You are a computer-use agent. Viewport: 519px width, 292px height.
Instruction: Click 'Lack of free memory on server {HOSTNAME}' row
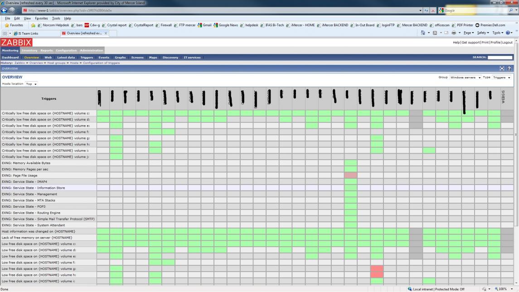(257, 238)
